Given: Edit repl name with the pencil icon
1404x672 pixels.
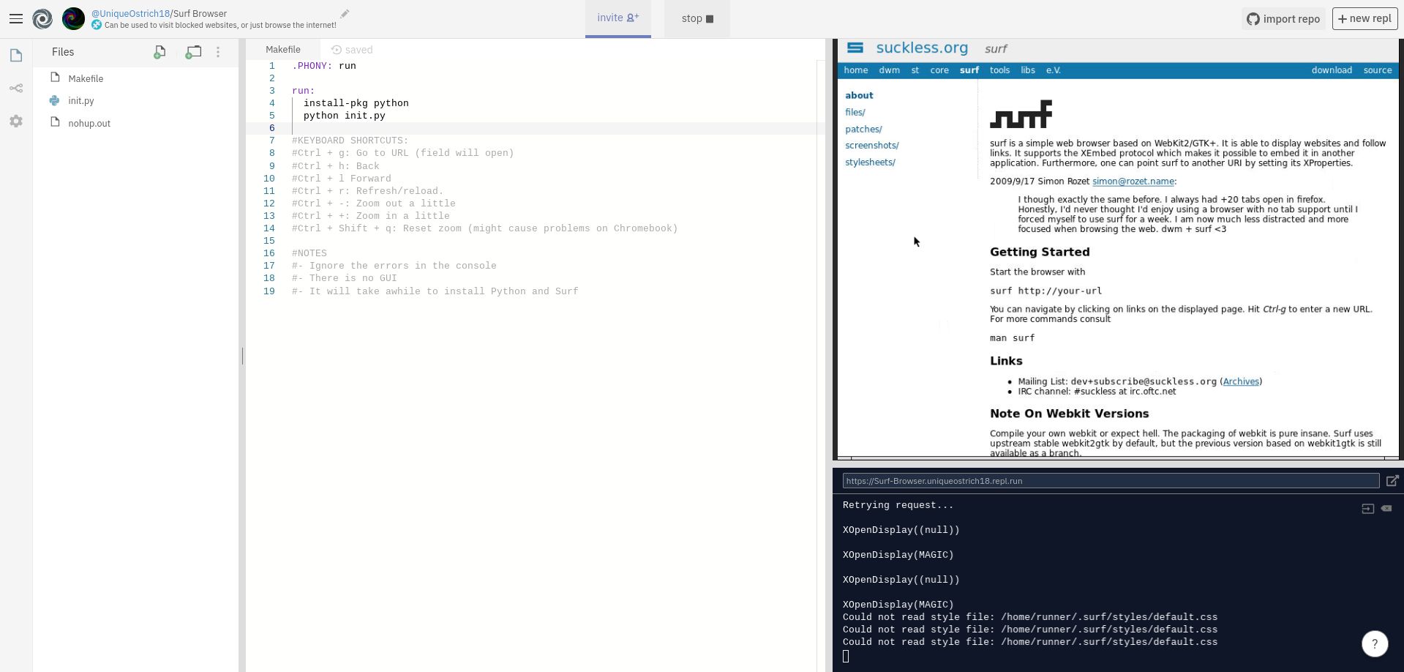Looking at the screenshot, I should [345, 13].
